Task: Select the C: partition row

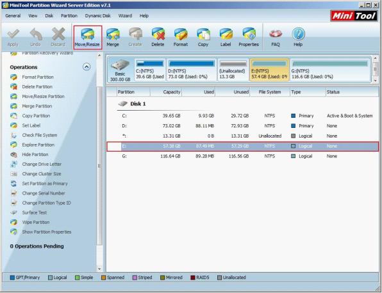Action: (243, 116)
